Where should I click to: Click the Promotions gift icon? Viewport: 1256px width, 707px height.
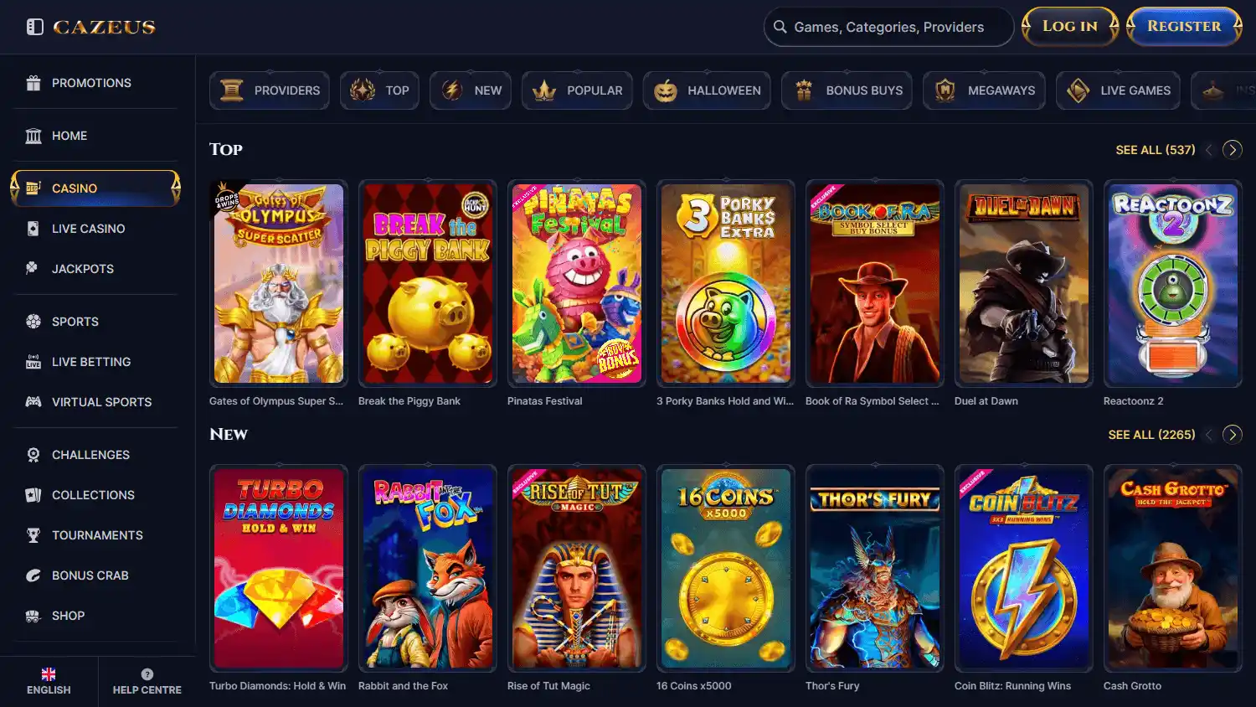click(x=33, y=83)
